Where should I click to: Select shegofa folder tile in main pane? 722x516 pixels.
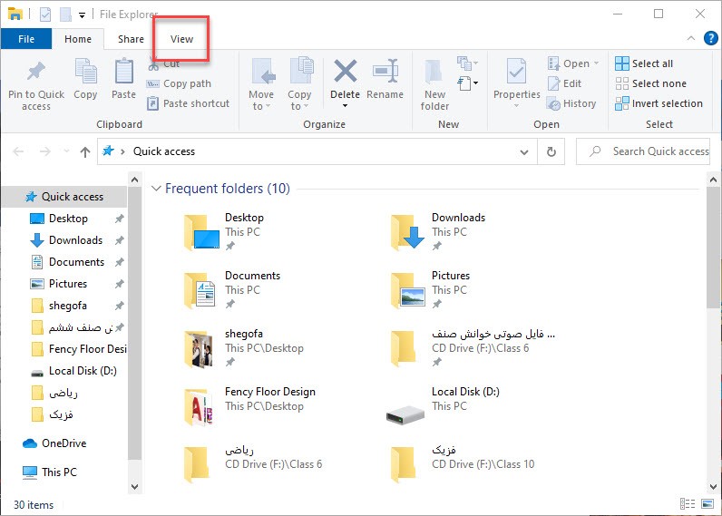[243, 347]
